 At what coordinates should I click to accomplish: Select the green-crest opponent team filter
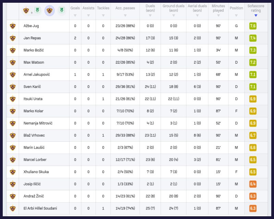coord(62,10)
